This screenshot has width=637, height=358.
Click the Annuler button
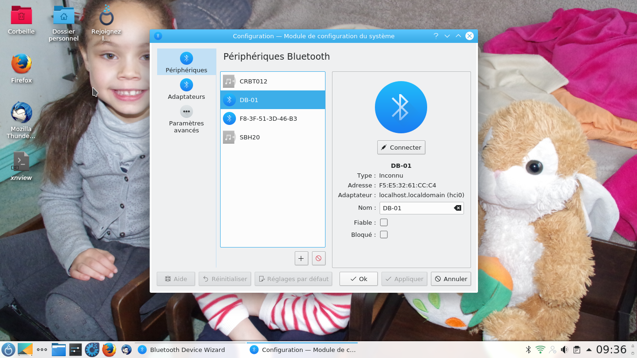click(x=451, y=279)
